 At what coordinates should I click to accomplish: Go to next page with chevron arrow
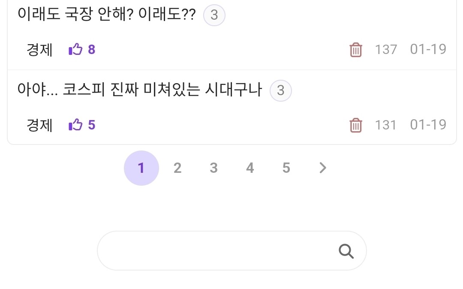323,168
